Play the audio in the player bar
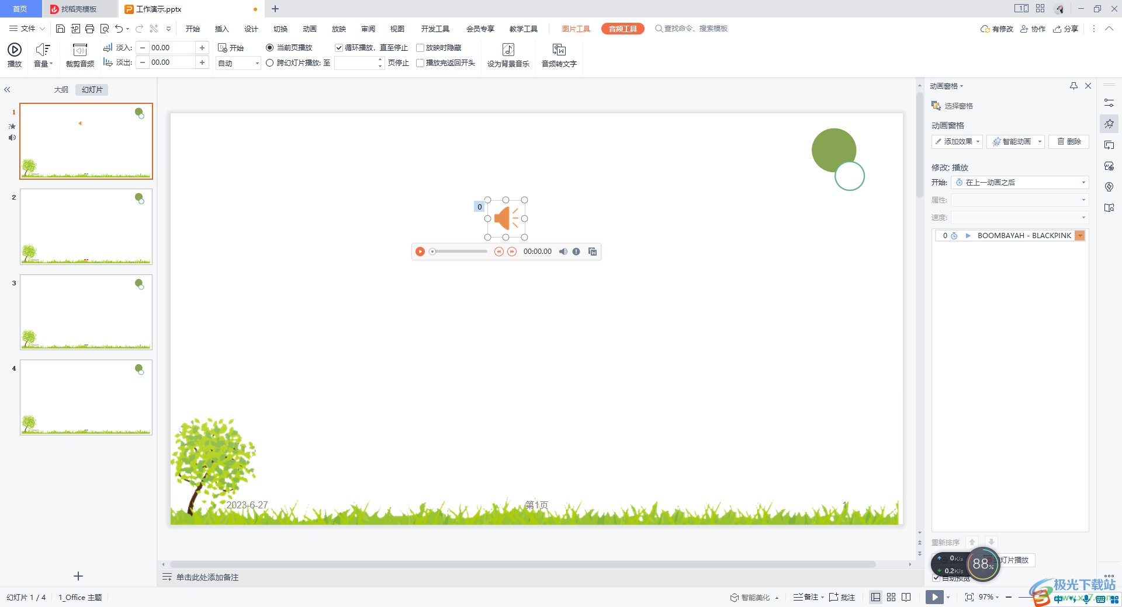The image size is (1122, 607). point(420,252)
